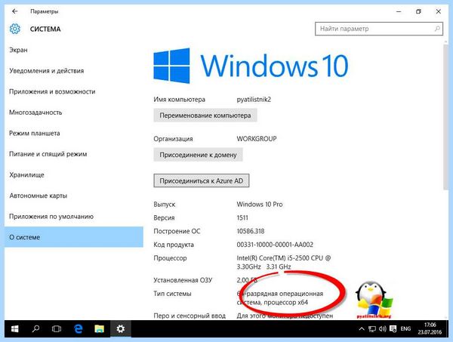Screen dimensions: 453x342
Task: Click the Выпуск label
Action: click(x=164, y=205)
